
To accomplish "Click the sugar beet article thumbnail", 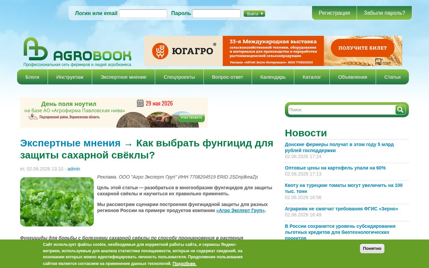I will [x=57, y=202].
